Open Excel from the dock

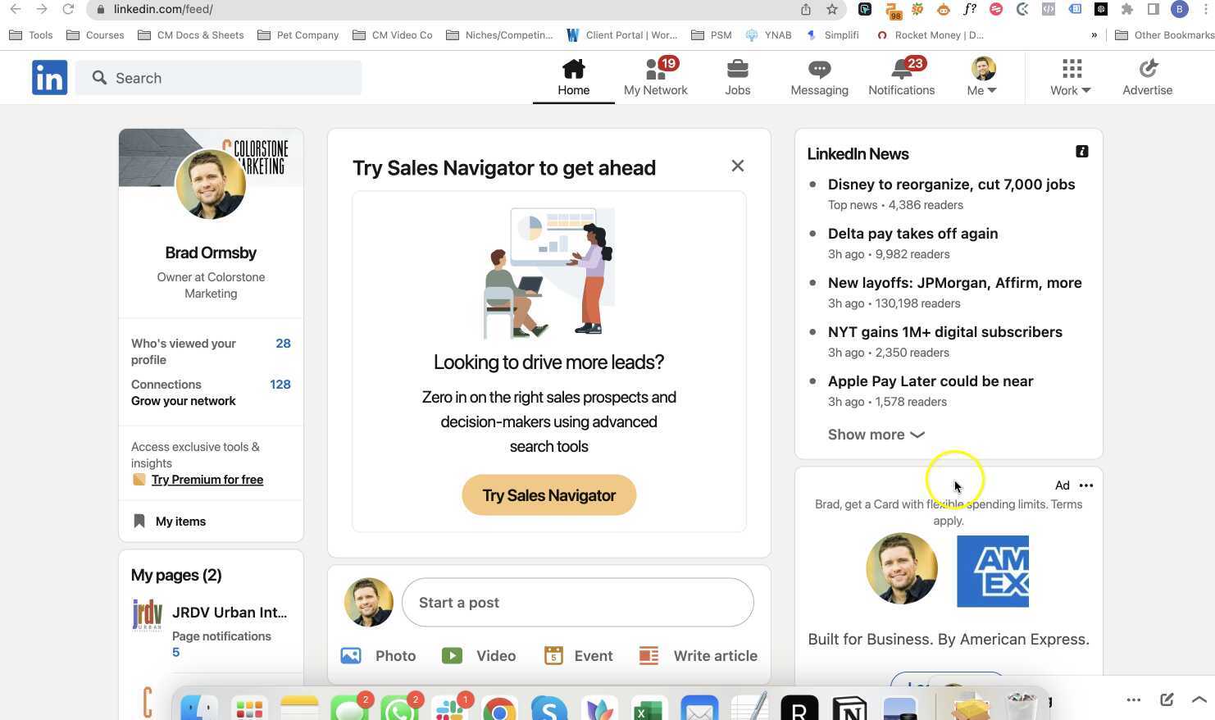[x=648, y=709]
